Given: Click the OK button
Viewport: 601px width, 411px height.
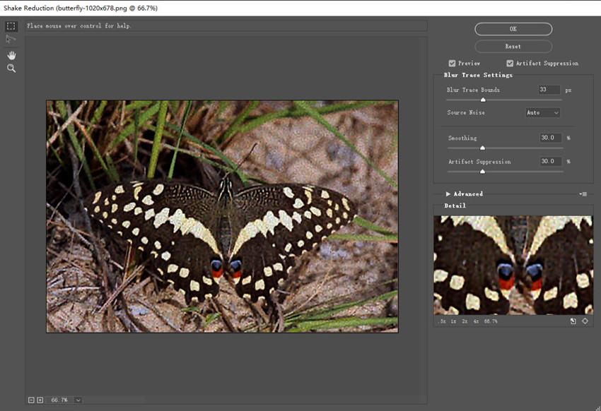Looking at the screenshot, I should tap(513, 29).
